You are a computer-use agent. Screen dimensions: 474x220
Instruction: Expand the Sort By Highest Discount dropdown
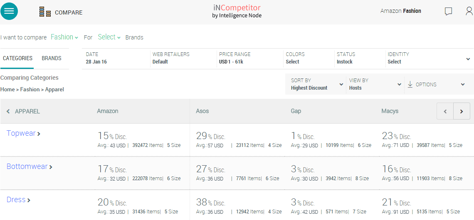click(316, 84)
